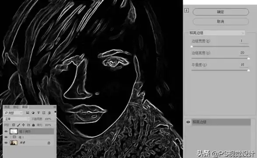257x158 pixels.
Task: Open the 照亮边缘 filter dropdown
Action: [217, 33]
